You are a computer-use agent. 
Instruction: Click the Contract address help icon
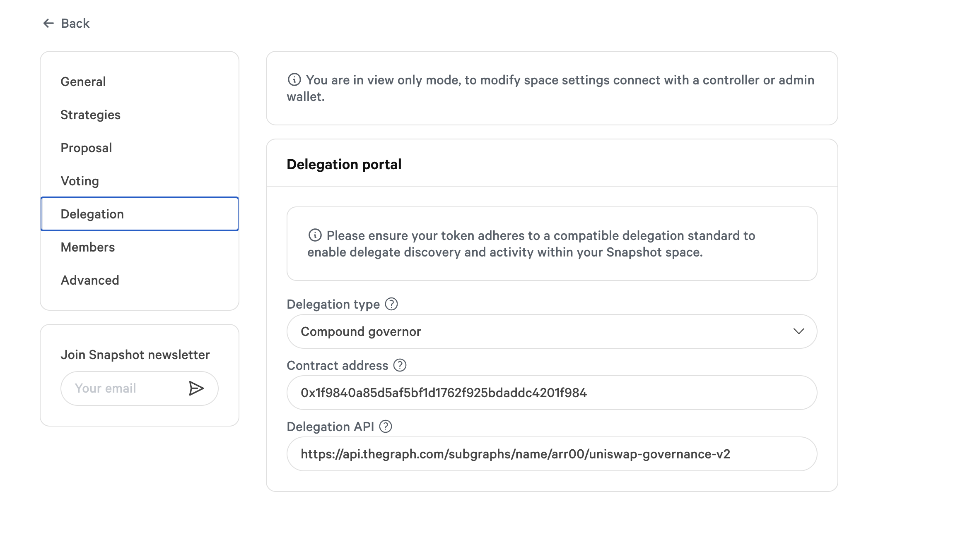coord(400,365)
